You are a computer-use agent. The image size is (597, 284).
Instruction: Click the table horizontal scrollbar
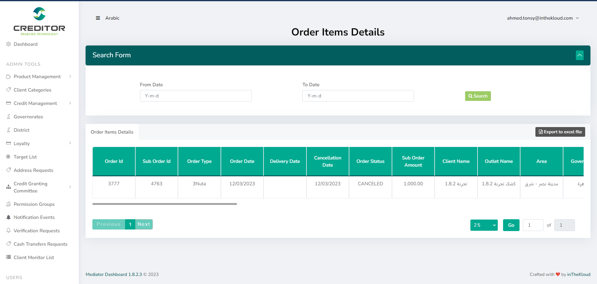tap(165, 204)
